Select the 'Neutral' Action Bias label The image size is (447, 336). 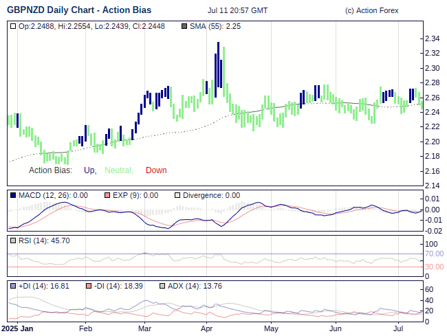click(x=118, y=170)
